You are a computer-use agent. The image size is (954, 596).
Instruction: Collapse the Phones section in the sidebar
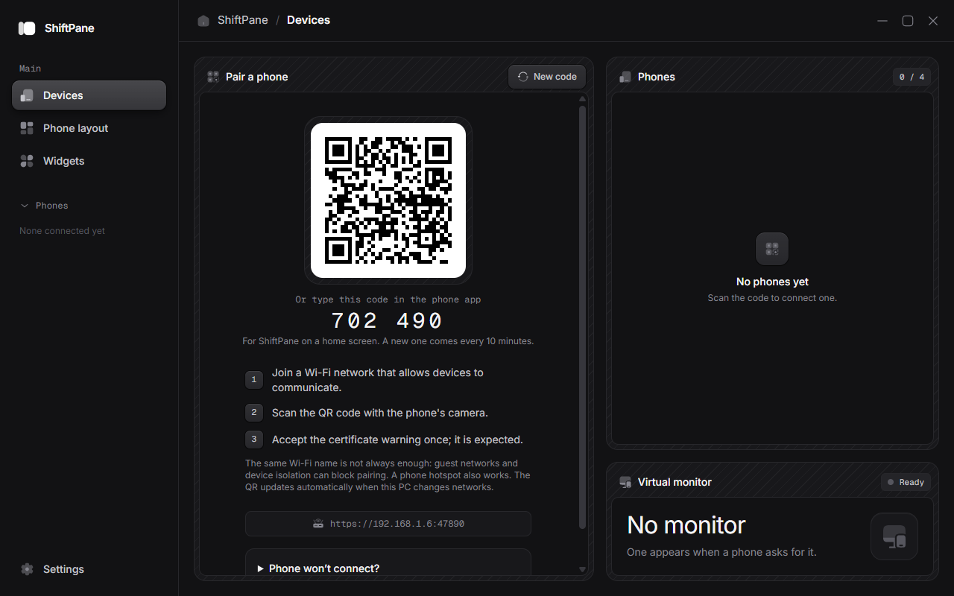click(45, 206)
